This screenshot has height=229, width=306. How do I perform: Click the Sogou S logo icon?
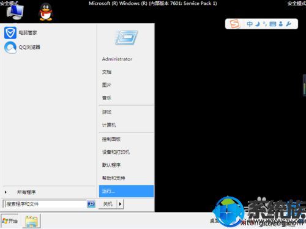point(234,24)
